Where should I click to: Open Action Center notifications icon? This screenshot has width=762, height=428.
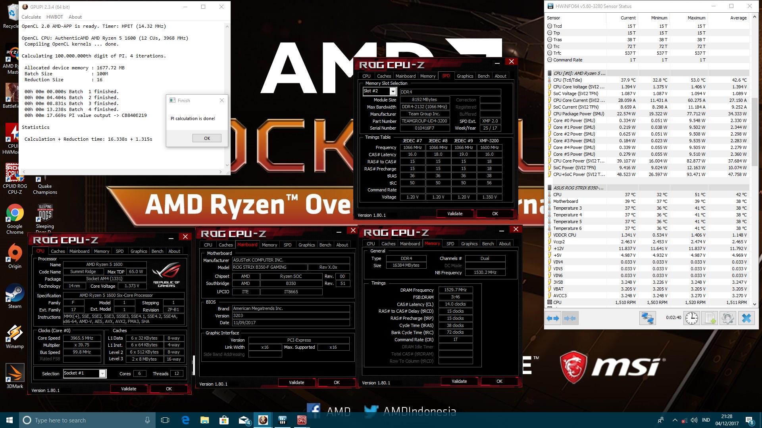pyautogui.click(x=749, y=420)
